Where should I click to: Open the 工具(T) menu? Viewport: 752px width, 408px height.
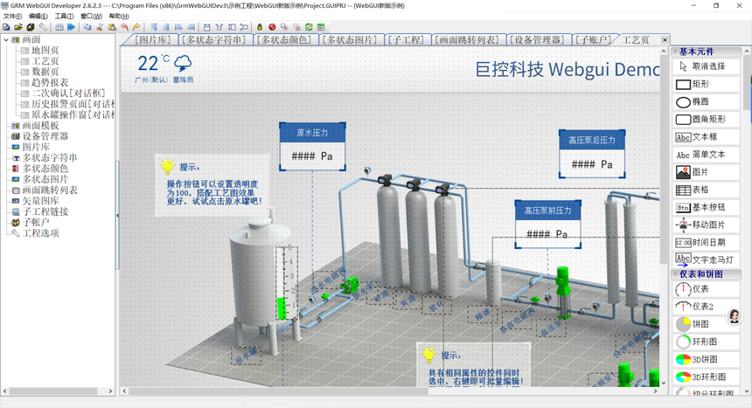coord(64,16)
